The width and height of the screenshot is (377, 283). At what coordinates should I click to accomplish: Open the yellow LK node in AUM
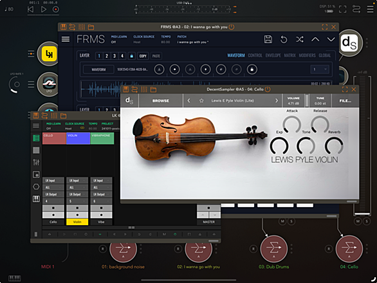[49, 54]
